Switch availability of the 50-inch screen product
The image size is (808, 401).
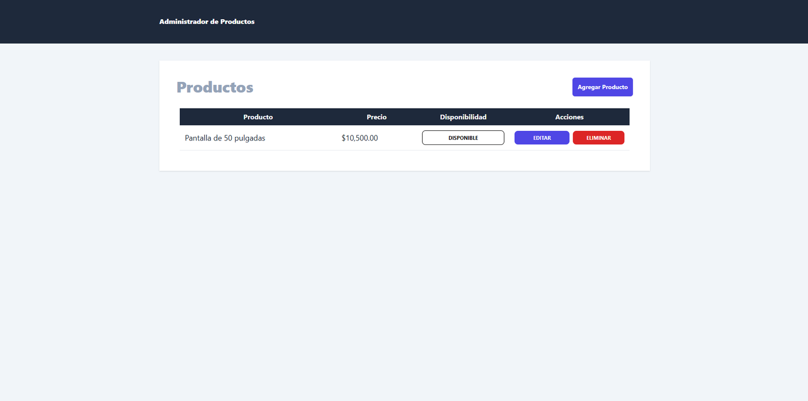point(463,138)
